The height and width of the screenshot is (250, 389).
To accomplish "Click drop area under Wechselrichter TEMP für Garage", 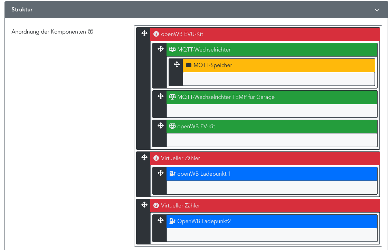I will tap(272, 110).
